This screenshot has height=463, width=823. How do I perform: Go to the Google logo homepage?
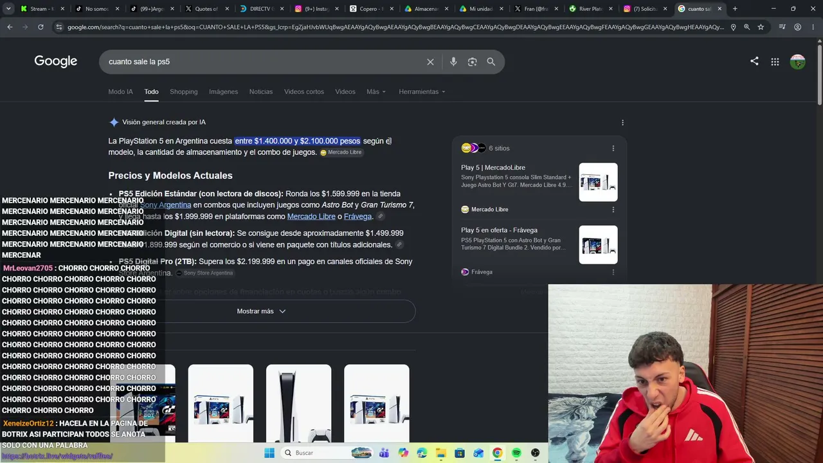click(x=56, y=61)
